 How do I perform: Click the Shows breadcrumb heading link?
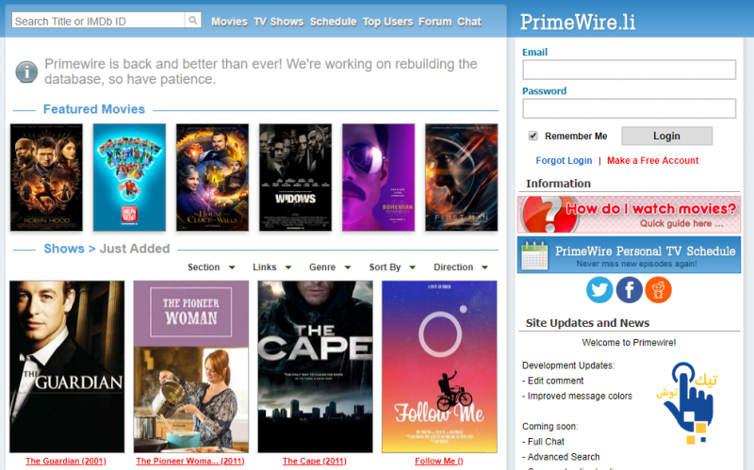tap(64, 249)
